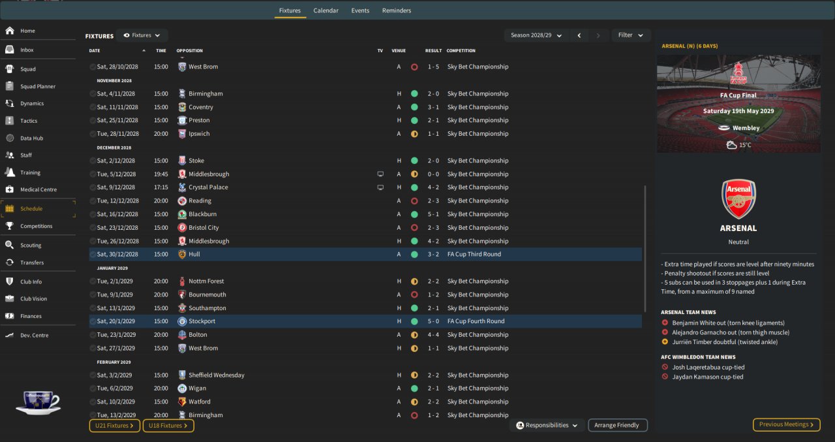The width and height of the screenshot is (835, 442).
Task: Click red loss indicator for West Brom 28/10
Action: (x=414, y=67)
